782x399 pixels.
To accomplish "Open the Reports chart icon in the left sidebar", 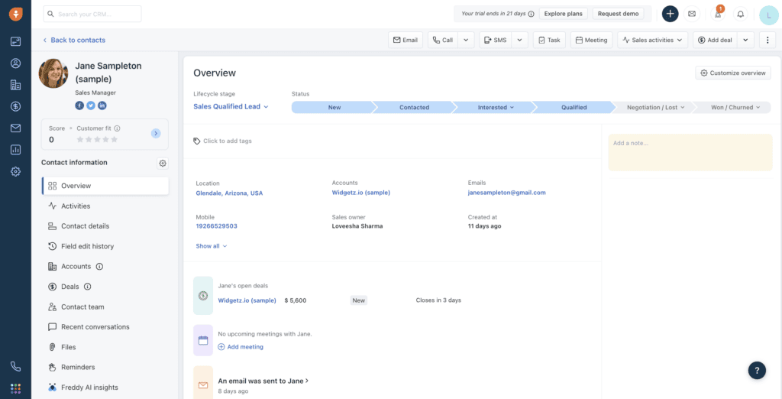I will tap(15, 150).
